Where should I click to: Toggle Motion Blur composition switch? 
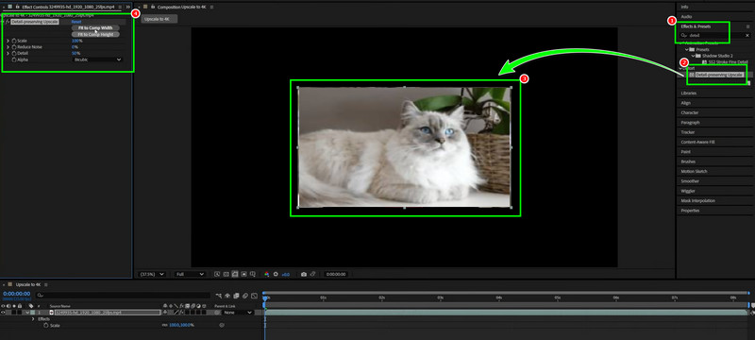point(245,296)
